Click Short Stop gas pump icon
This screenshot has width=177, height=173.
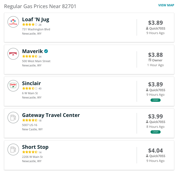coord(13,150)
